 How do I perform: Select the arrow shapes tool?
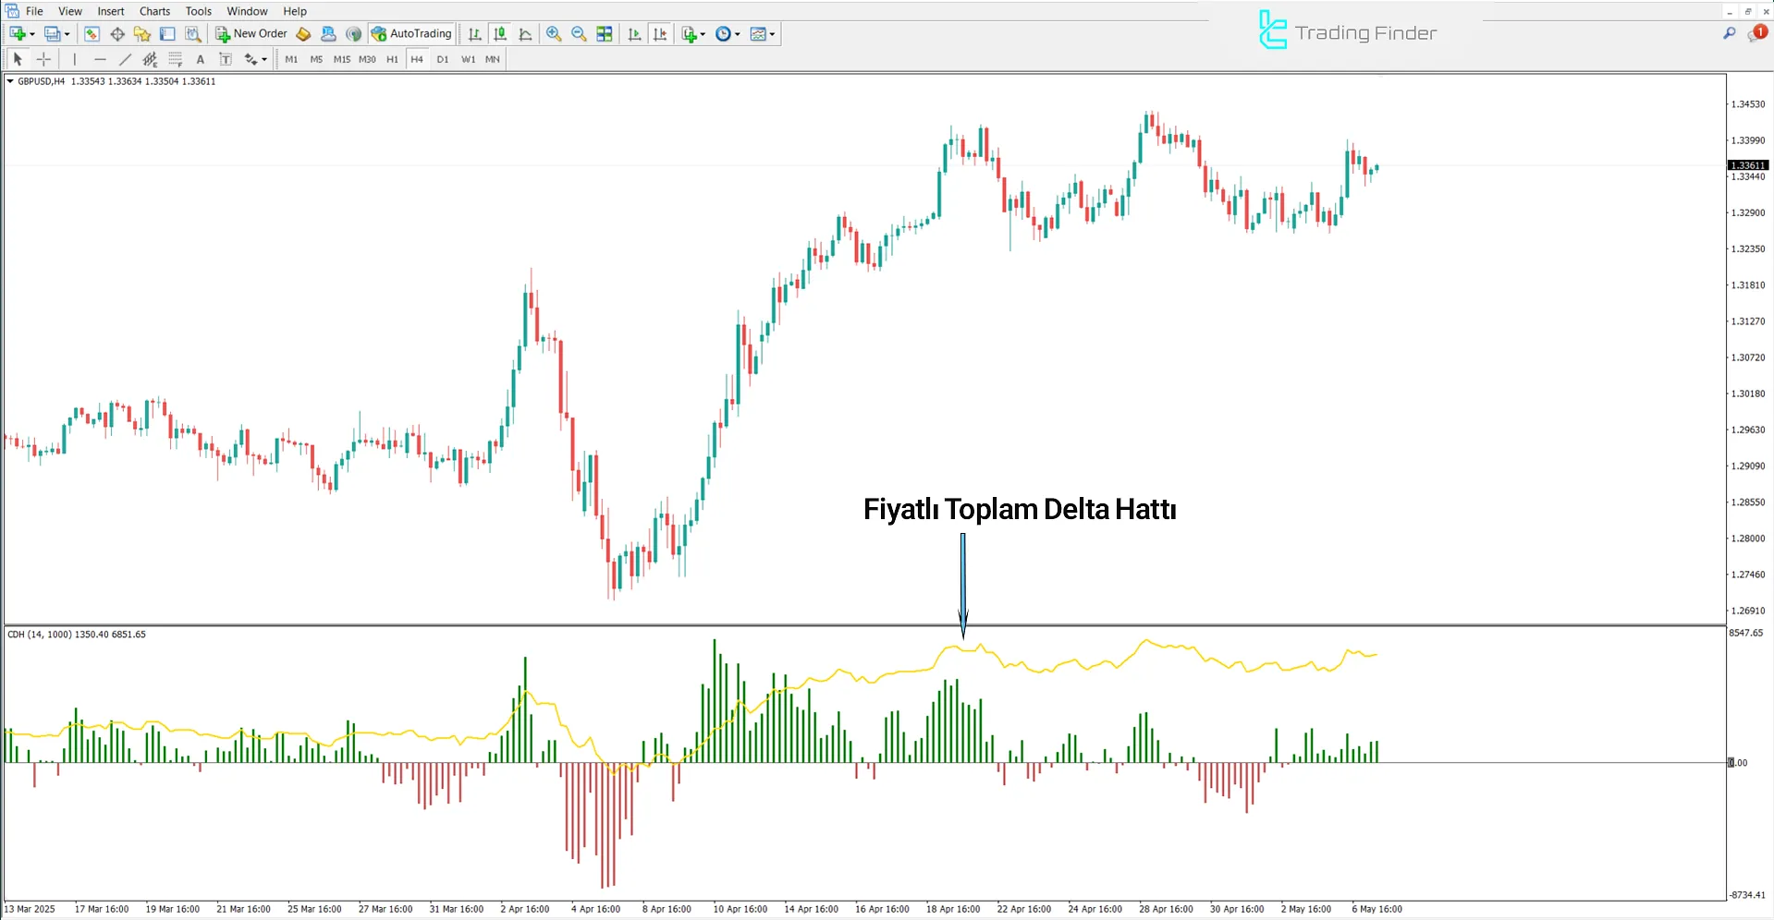(x=250, y=59)
